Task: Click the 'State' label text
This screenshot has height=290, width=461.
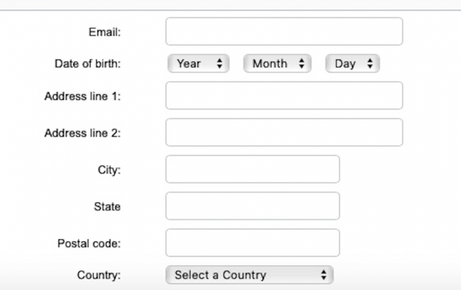Action: 107,207
